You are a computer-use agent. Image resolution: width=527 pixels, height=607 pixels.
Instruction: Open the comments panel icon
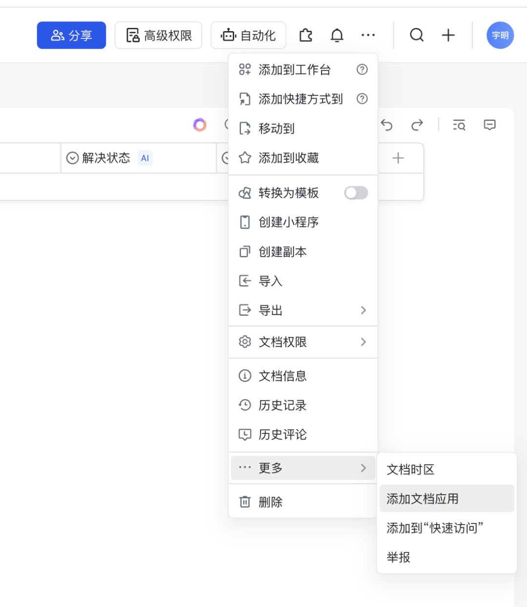click(x=489, y=125)
